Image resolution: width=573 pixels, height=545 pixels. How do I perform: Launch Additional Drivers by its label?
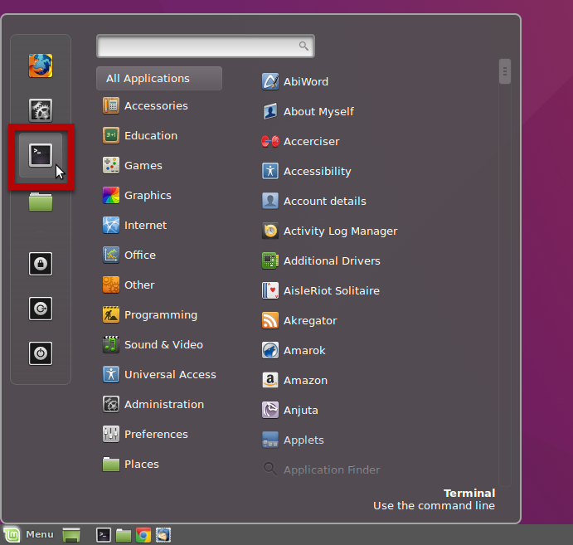click(x=332, y=261)
